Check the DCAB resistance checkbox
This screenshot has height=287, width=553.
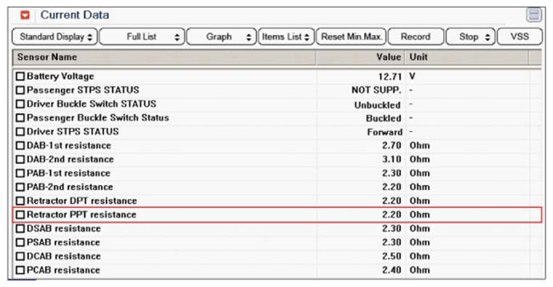click(20, 256)
